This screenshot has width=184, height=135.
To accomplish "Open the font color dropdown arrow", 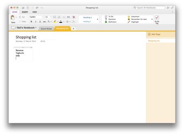I will pyautogui.click(x=64, y=21).
